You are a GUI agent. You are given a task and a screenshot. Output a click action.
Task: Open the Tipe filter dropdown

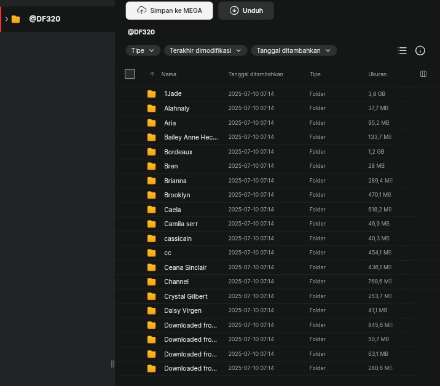coord(143,50)
